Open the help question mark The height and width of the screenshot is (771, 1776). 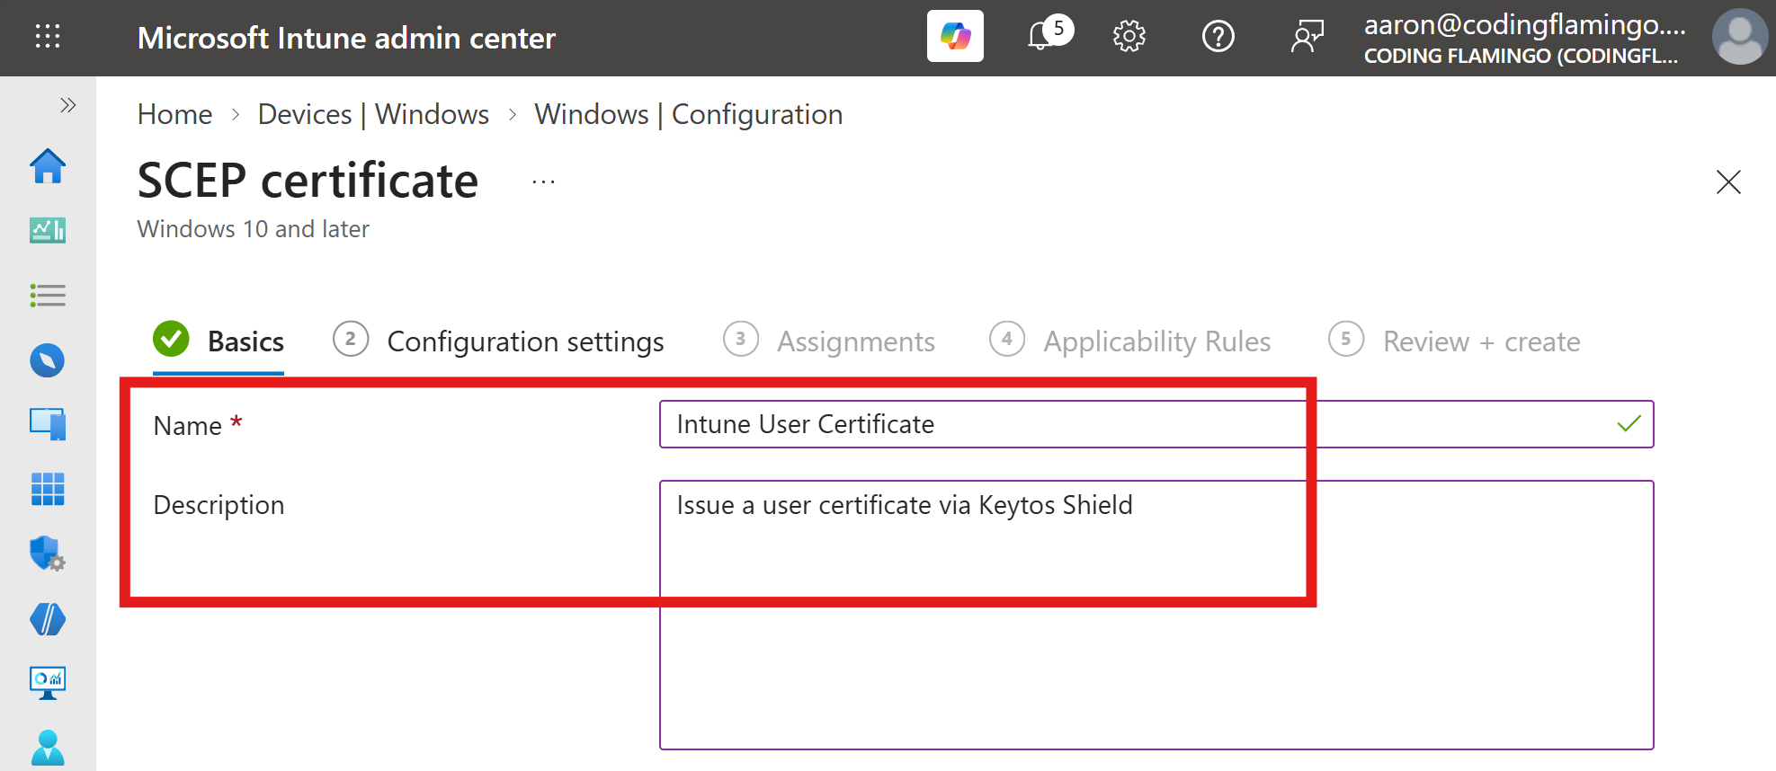coord(1218,37)
